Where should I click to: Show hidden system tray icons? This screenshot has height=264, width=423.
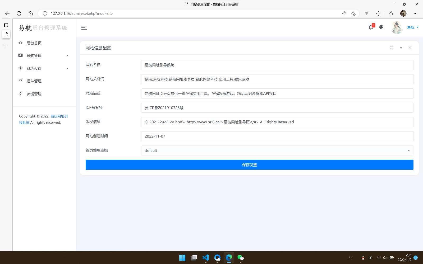coord(350,258)
